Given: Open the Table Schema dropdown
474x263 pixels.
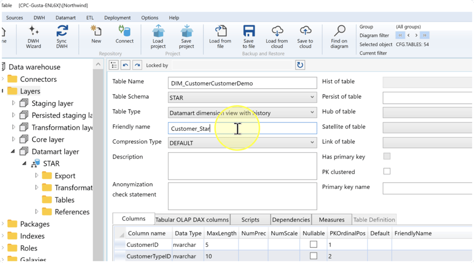Looking at the screenshot, I should (x=242, y=97).
